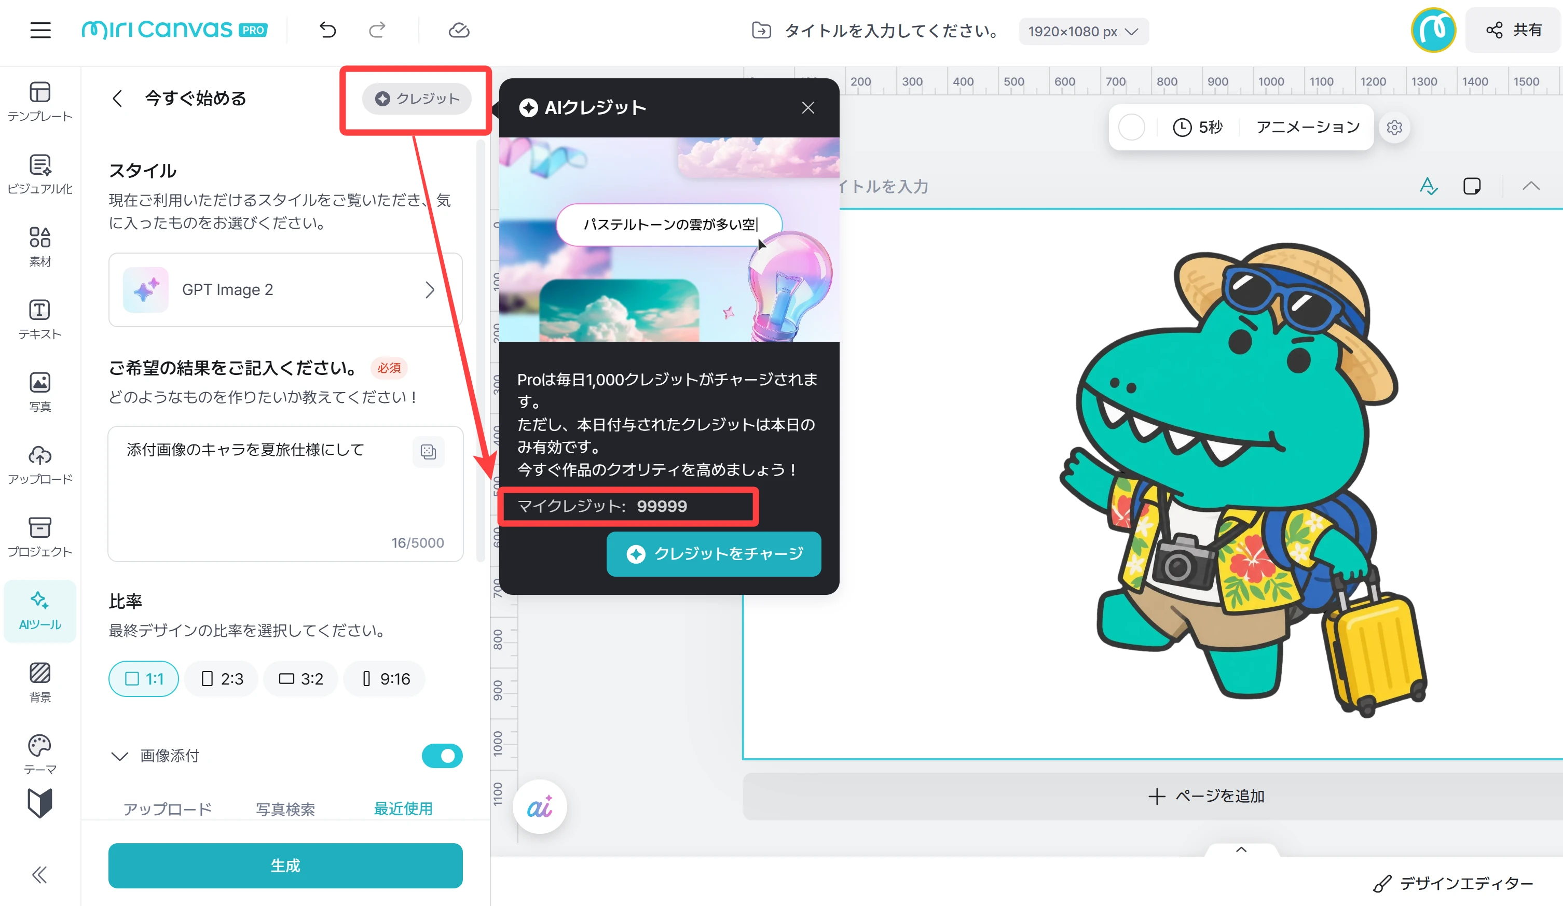
Task: Click the クレジットをチャージ button
Action: click(x=714, y=553)
